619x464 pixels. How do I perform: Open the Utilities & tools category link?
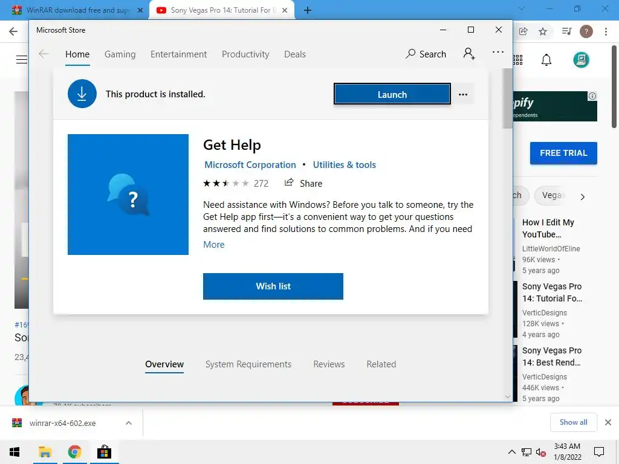pos(344,164)
